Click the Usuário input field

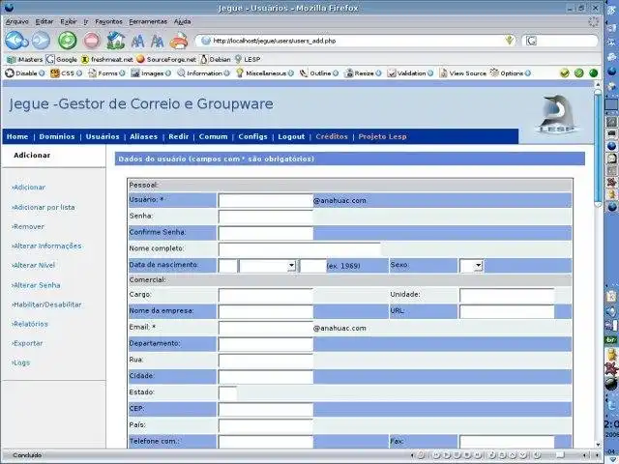(x=266, y=200)
